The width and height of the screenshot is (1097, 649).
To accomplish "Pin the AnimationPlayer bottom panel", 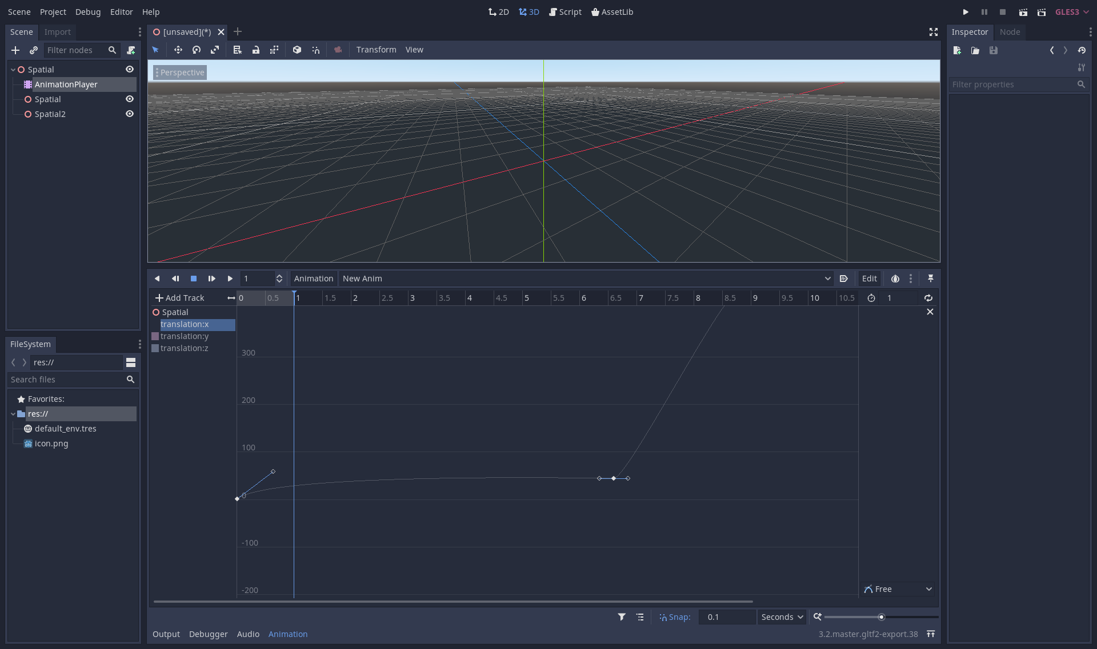I will pos(931,279).
